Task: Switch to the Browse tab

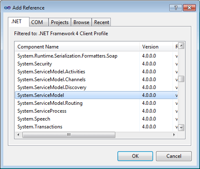Action: (81, 22)
